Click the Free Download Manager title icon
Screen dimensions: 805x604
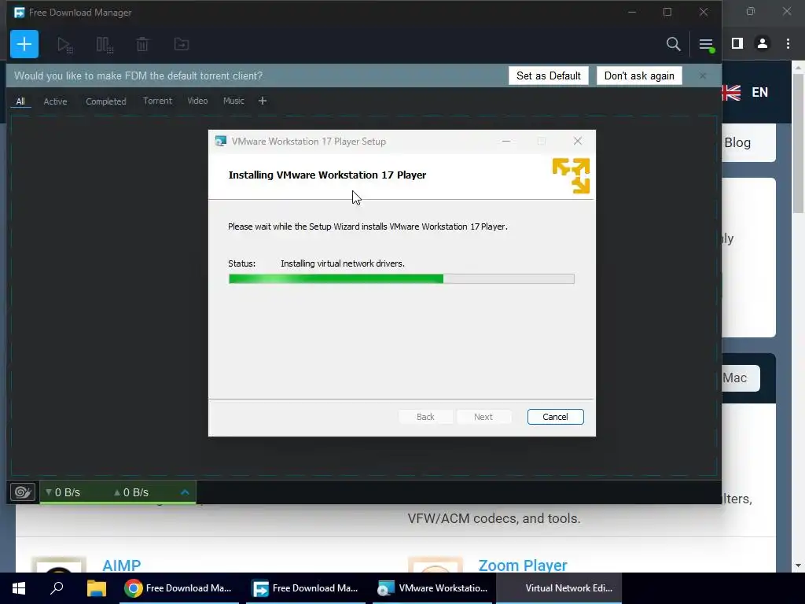pos(20,13)
